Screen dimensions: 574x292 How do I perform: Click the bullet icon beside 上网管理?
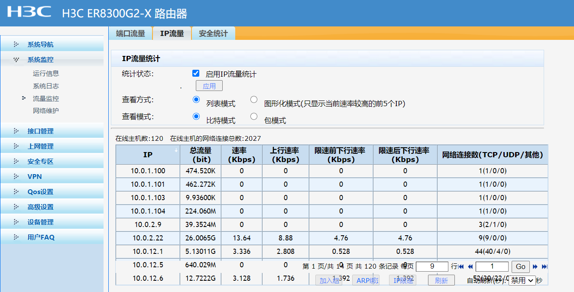tap(16, 146)
